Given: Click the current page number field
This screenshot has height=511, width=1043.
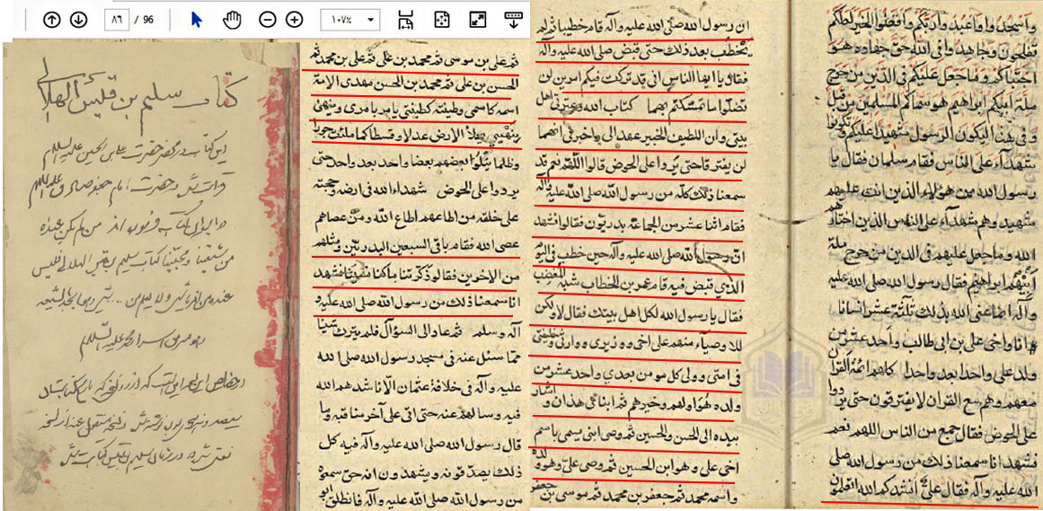Looking at the screenshot, I should coord(117,20).
